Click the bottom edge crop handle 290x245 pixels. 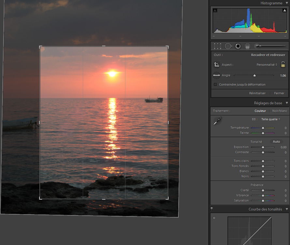pyautogui.click(x=104, y=199)
